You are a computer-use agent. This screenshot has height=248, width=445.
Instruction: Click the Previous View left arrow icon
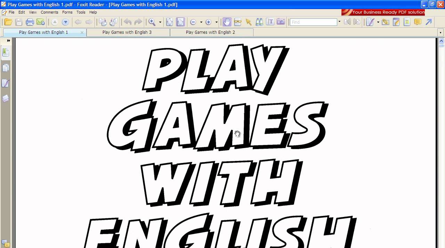[78, 22]
